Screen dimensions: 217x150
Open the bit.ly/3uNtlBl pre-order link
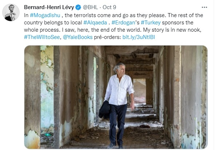(139, 37)
